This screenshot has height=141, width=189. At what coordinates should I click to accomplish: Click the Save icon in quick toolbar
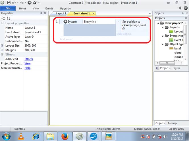tap(9, 3)
